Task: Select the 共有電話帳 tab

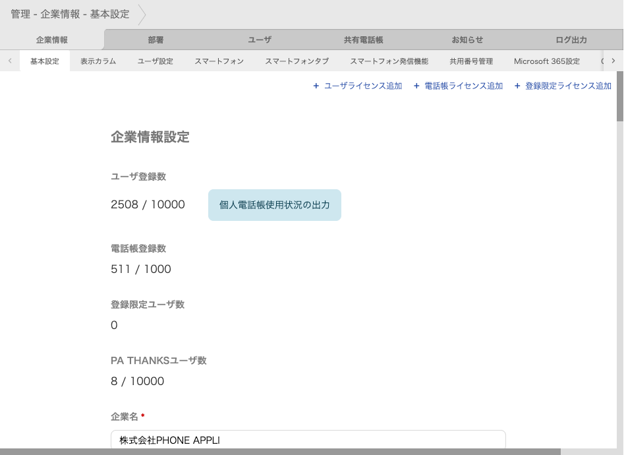Action: tap(363, 40)
